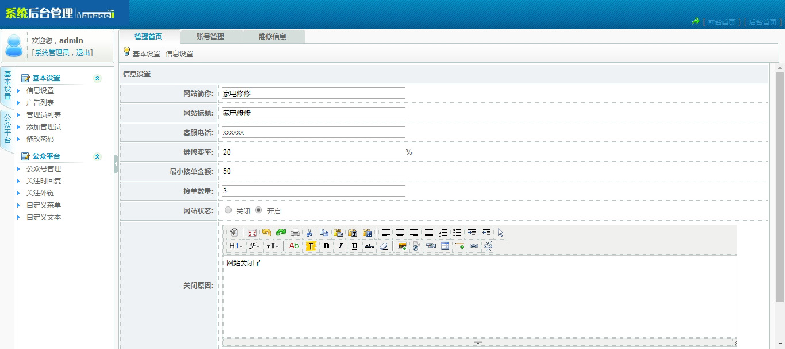Open the H1 heading dropdown
The width and height of the screenshot is (785, 349).
[236, 246]
